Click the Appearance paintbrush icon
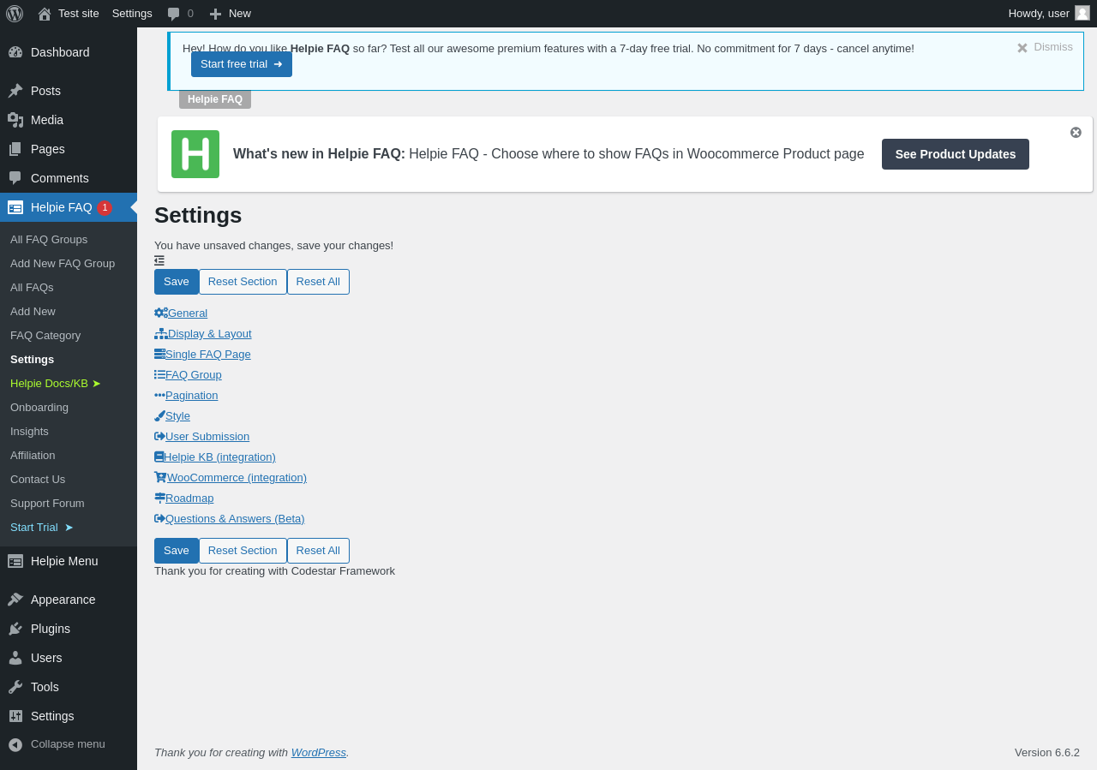The width and height of the screenshot is (1097, 770). 15,600
